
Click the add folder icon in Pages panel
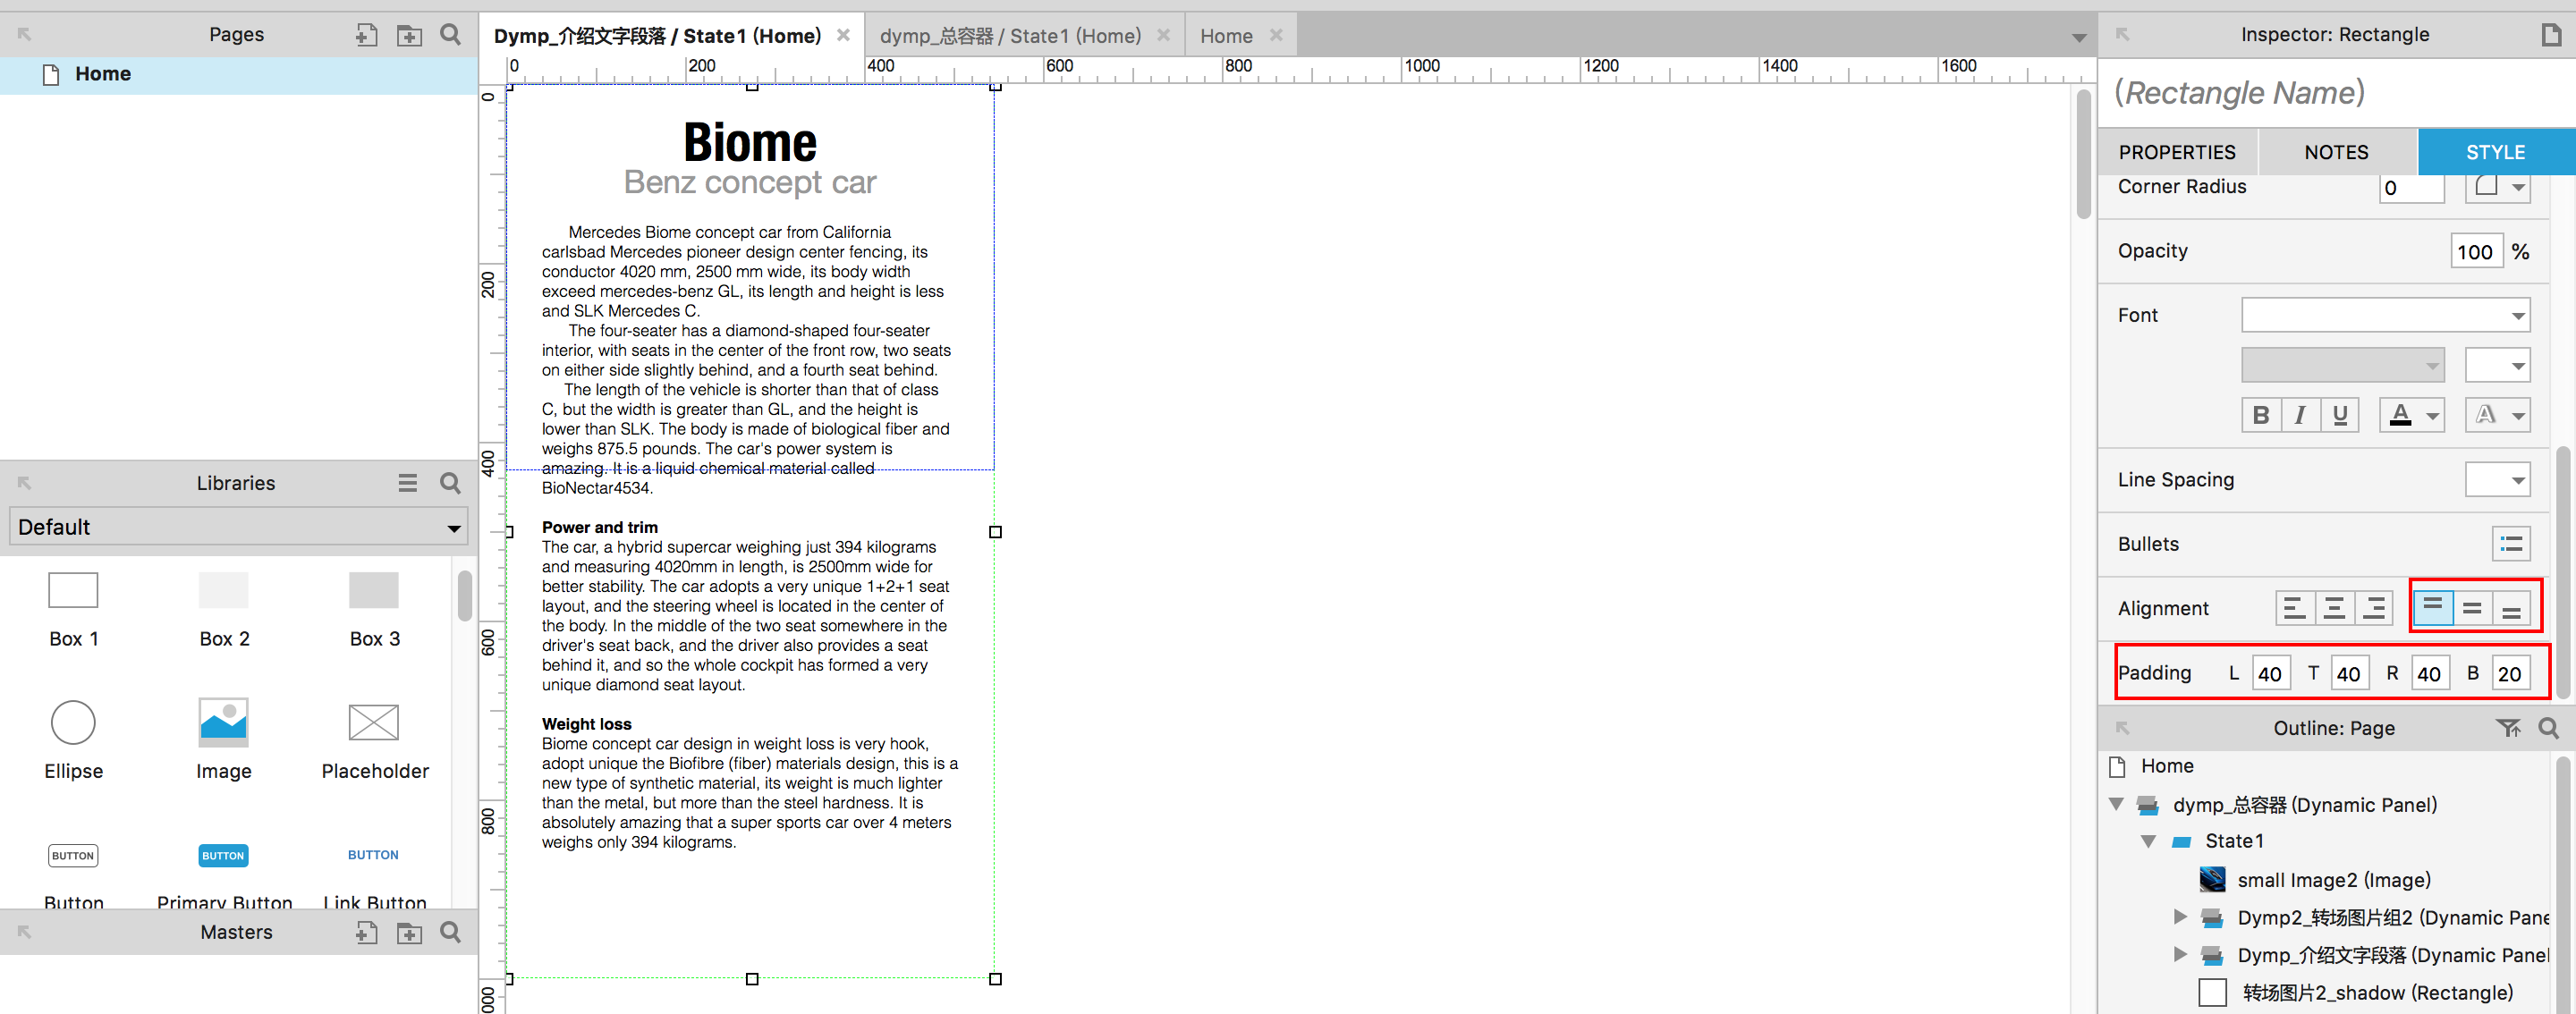tap(409, 35)
